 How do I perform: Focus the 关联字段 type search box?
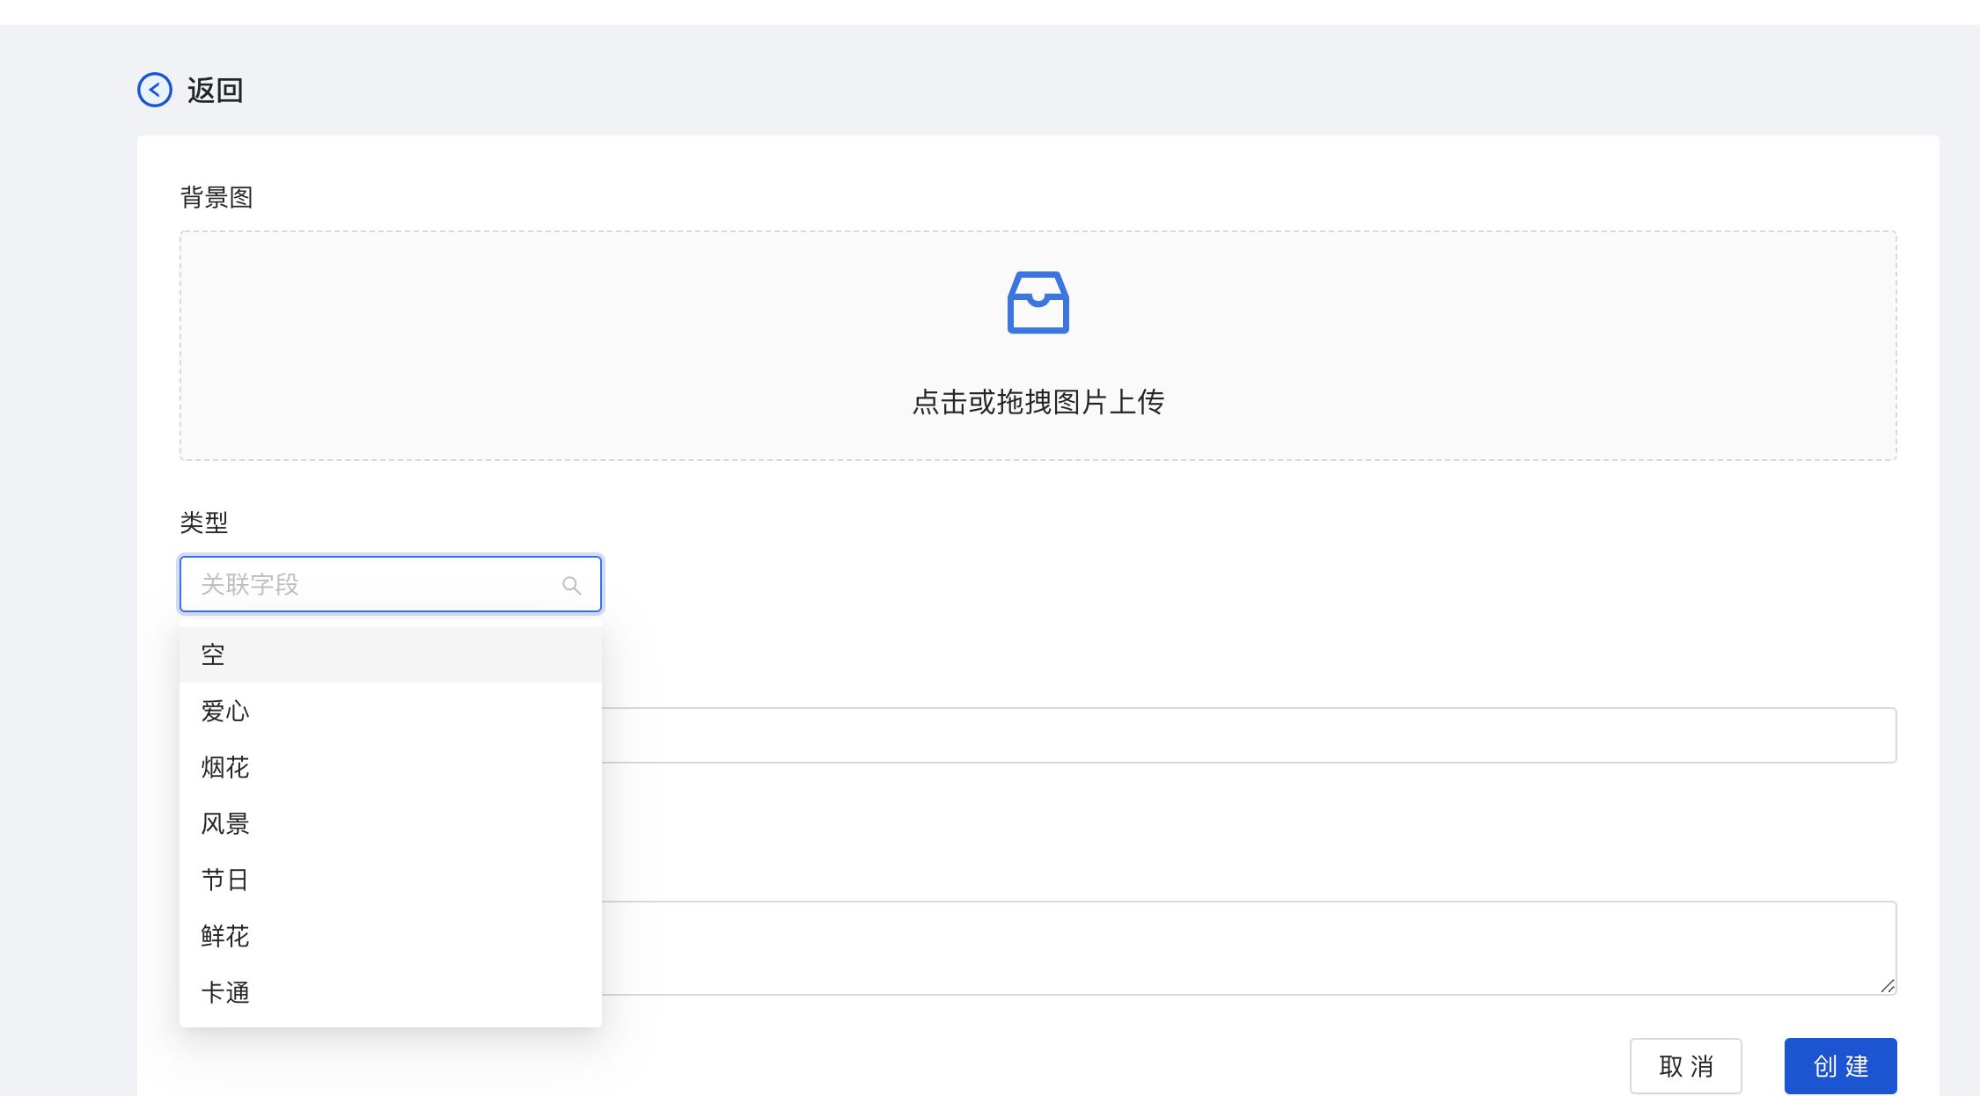pos(370,584)
